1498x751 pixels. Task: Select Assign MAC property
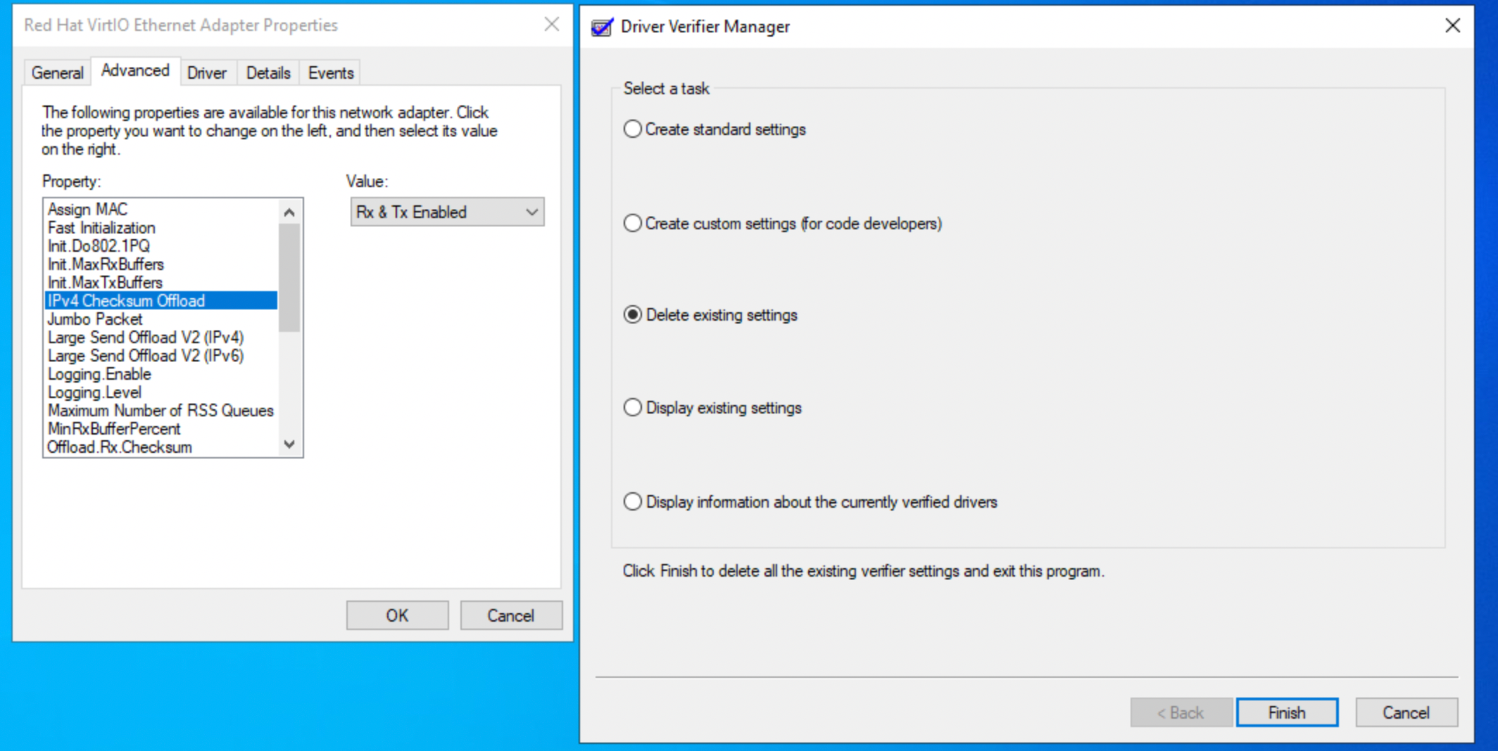click(161, 210)
